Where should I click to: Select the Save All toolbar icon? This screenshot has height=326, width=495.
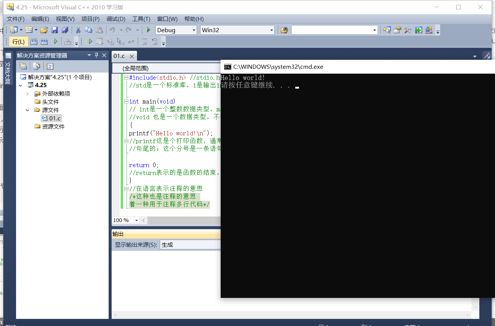(x=65, y=30)
